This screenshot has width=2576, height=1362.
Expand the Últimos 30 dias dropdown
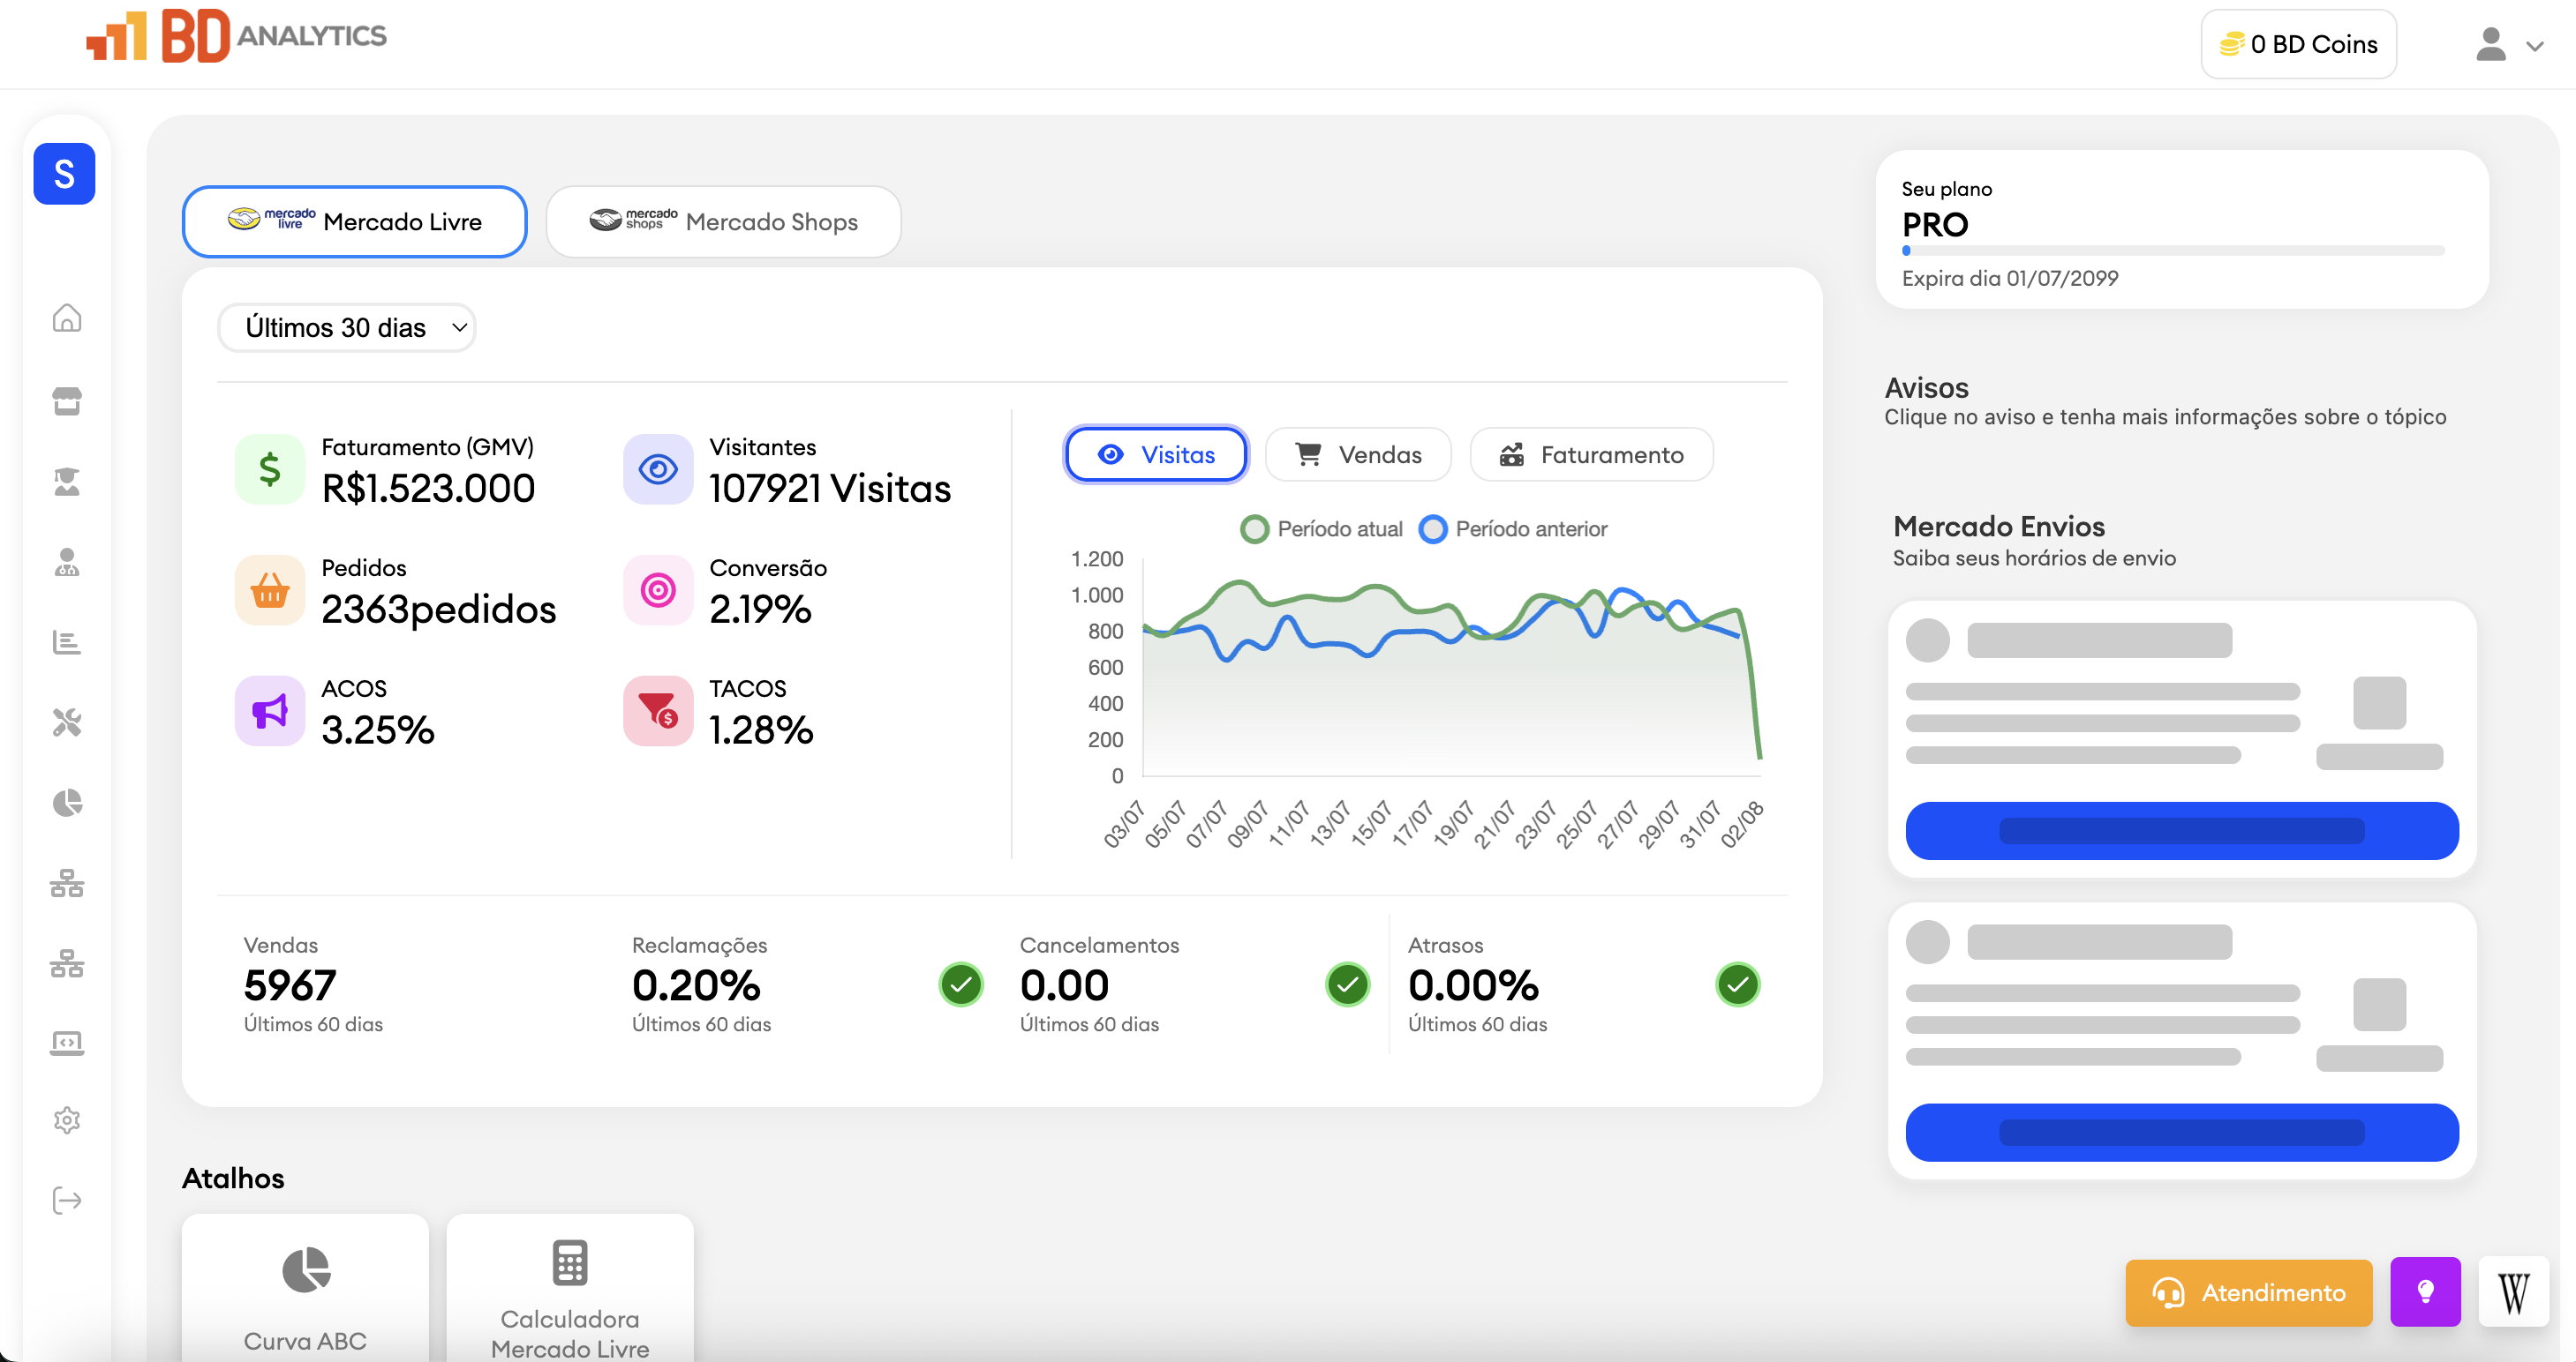tap(347, 328)
